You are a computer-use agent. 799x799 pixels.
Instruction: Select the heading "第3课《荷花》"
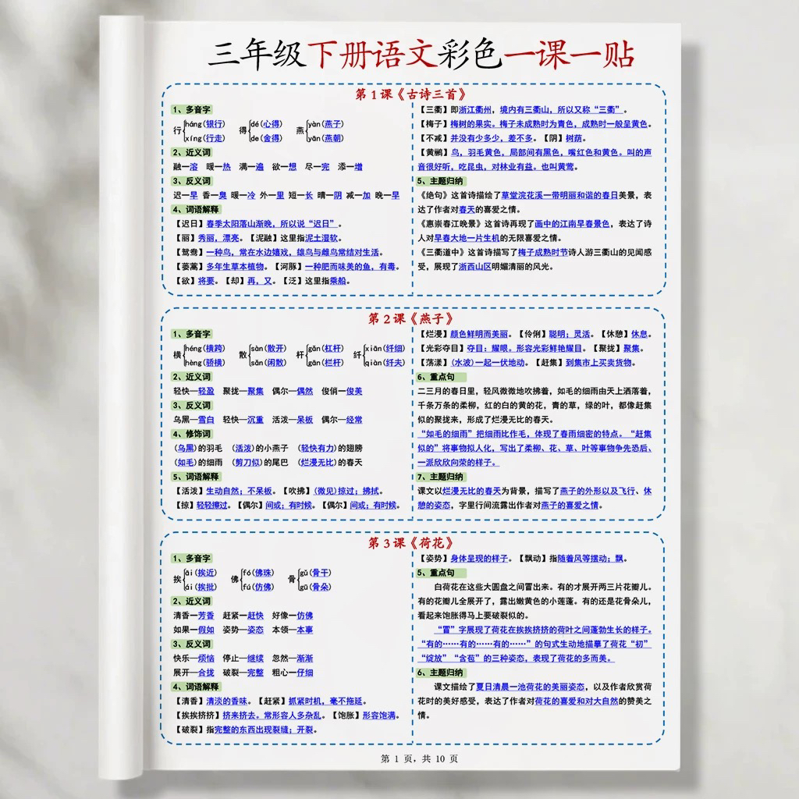coord(410,543)
